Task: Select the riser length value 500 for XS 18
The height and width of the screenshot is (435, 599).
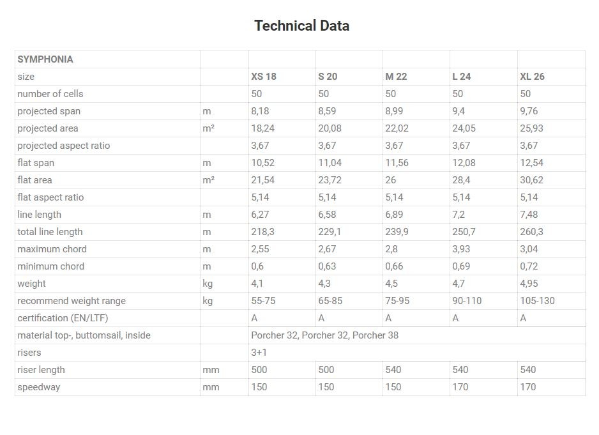Action: pyautogui.click(x=259, y=370)
